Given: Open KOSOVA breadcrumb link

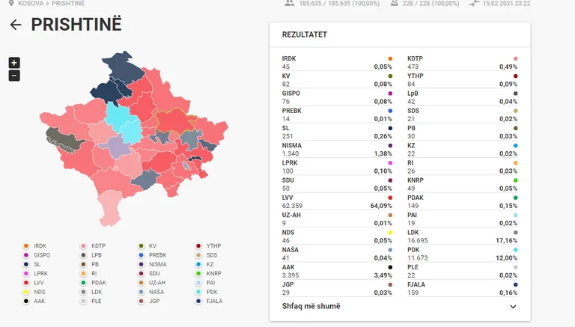Looking at the screenshot, I should point(31,3).
